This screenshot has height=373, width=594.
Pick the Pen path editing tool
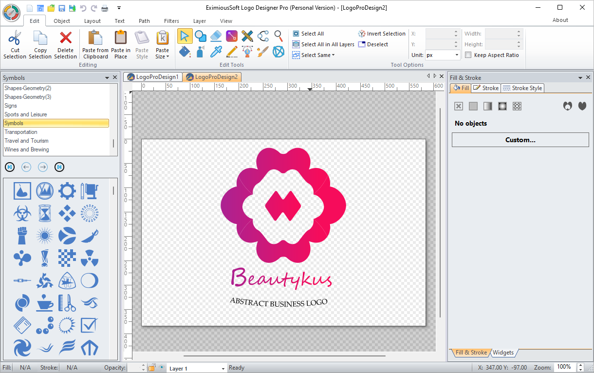click(247, 52)
